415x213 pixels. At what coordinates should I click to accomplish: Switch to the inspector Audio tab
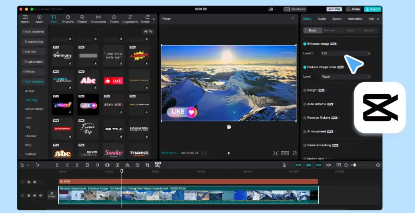click(x=321, y=19)
